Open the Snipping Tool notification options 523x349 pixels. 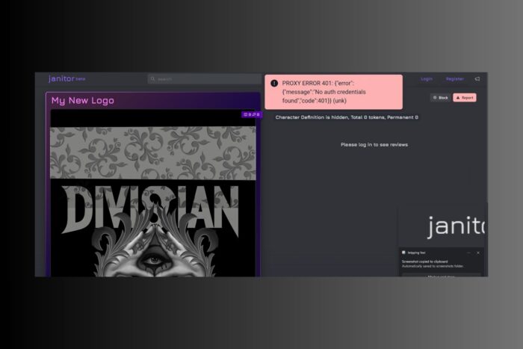[x=468, y=253]
